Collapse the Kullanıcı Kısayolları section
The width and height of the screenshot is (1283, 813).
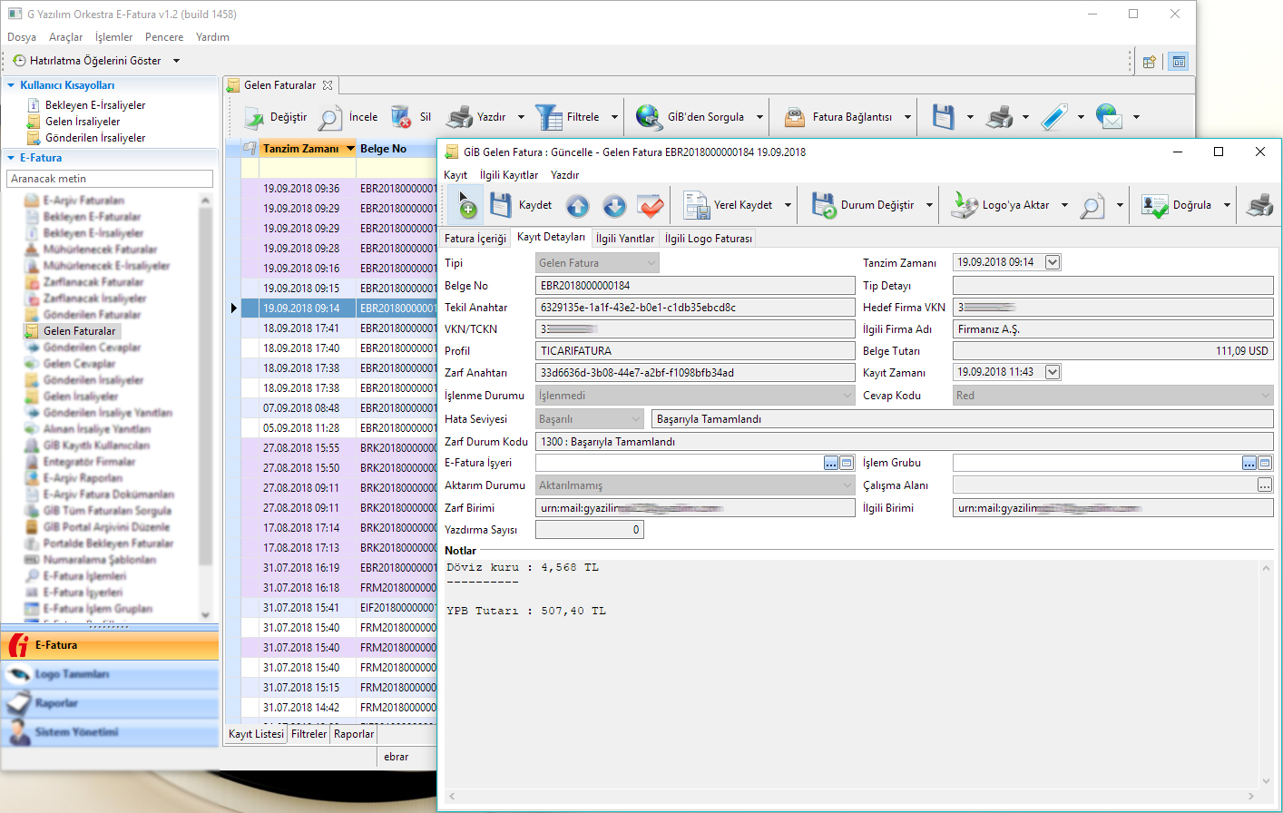[x=11, y=85]
